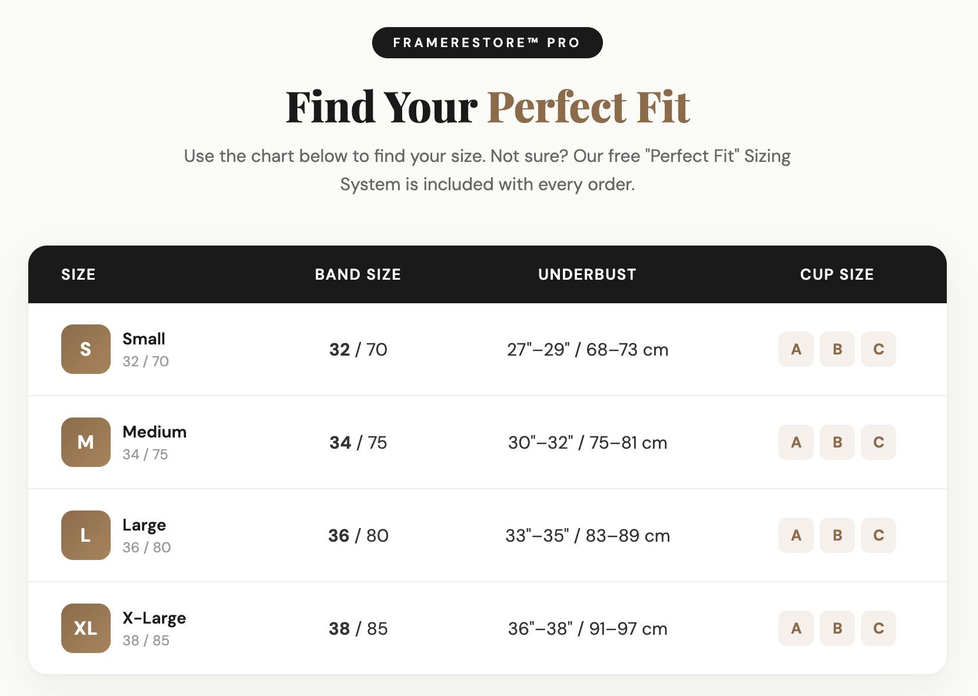Select cup B in the Small row

coord(837,349)
